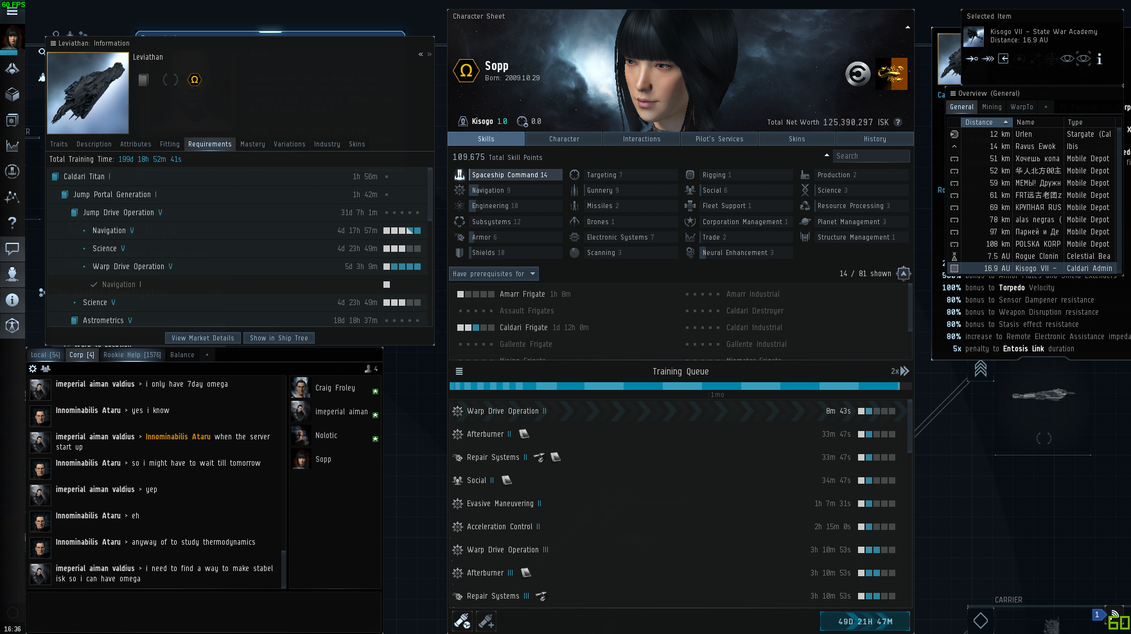
Task: Click the Warp To icon in Selected Item
Action: click(988, 59)
